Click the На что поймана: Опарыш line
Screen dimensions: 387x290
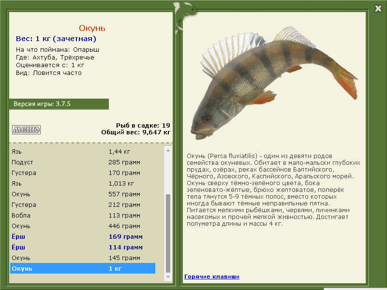tap(58, 50)
